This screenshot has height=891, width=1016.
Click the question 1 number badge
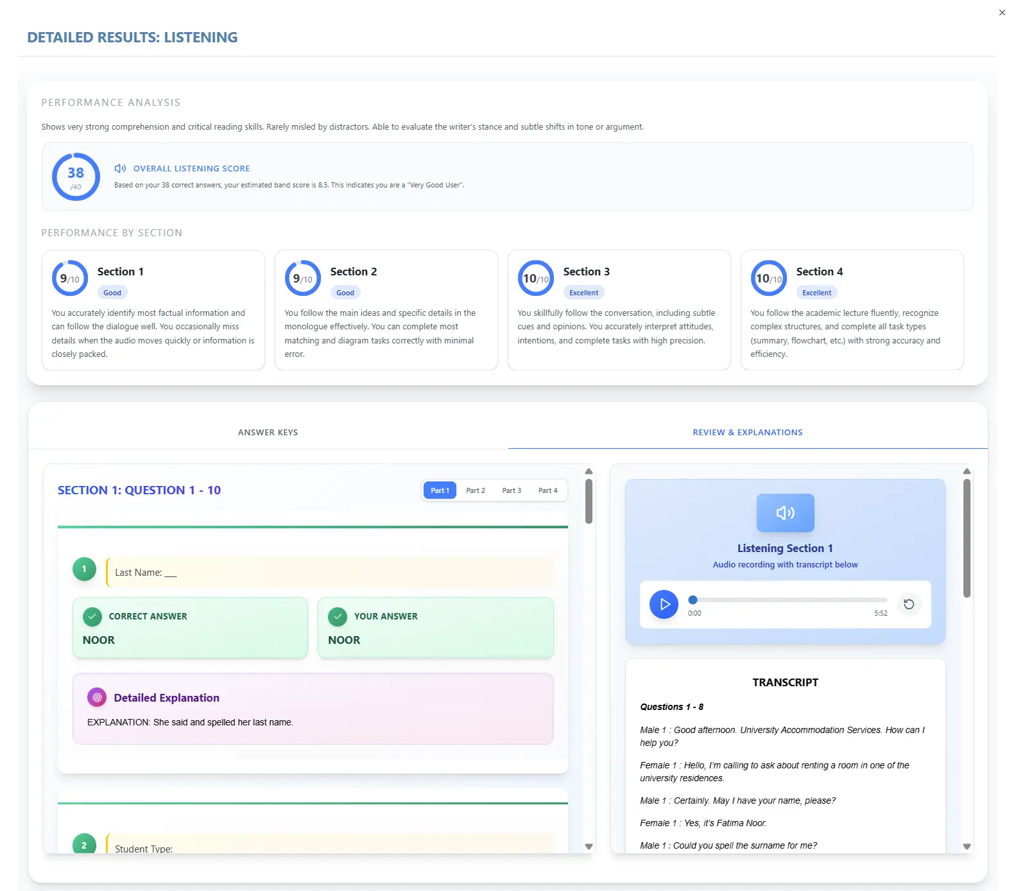click(84, 569)
